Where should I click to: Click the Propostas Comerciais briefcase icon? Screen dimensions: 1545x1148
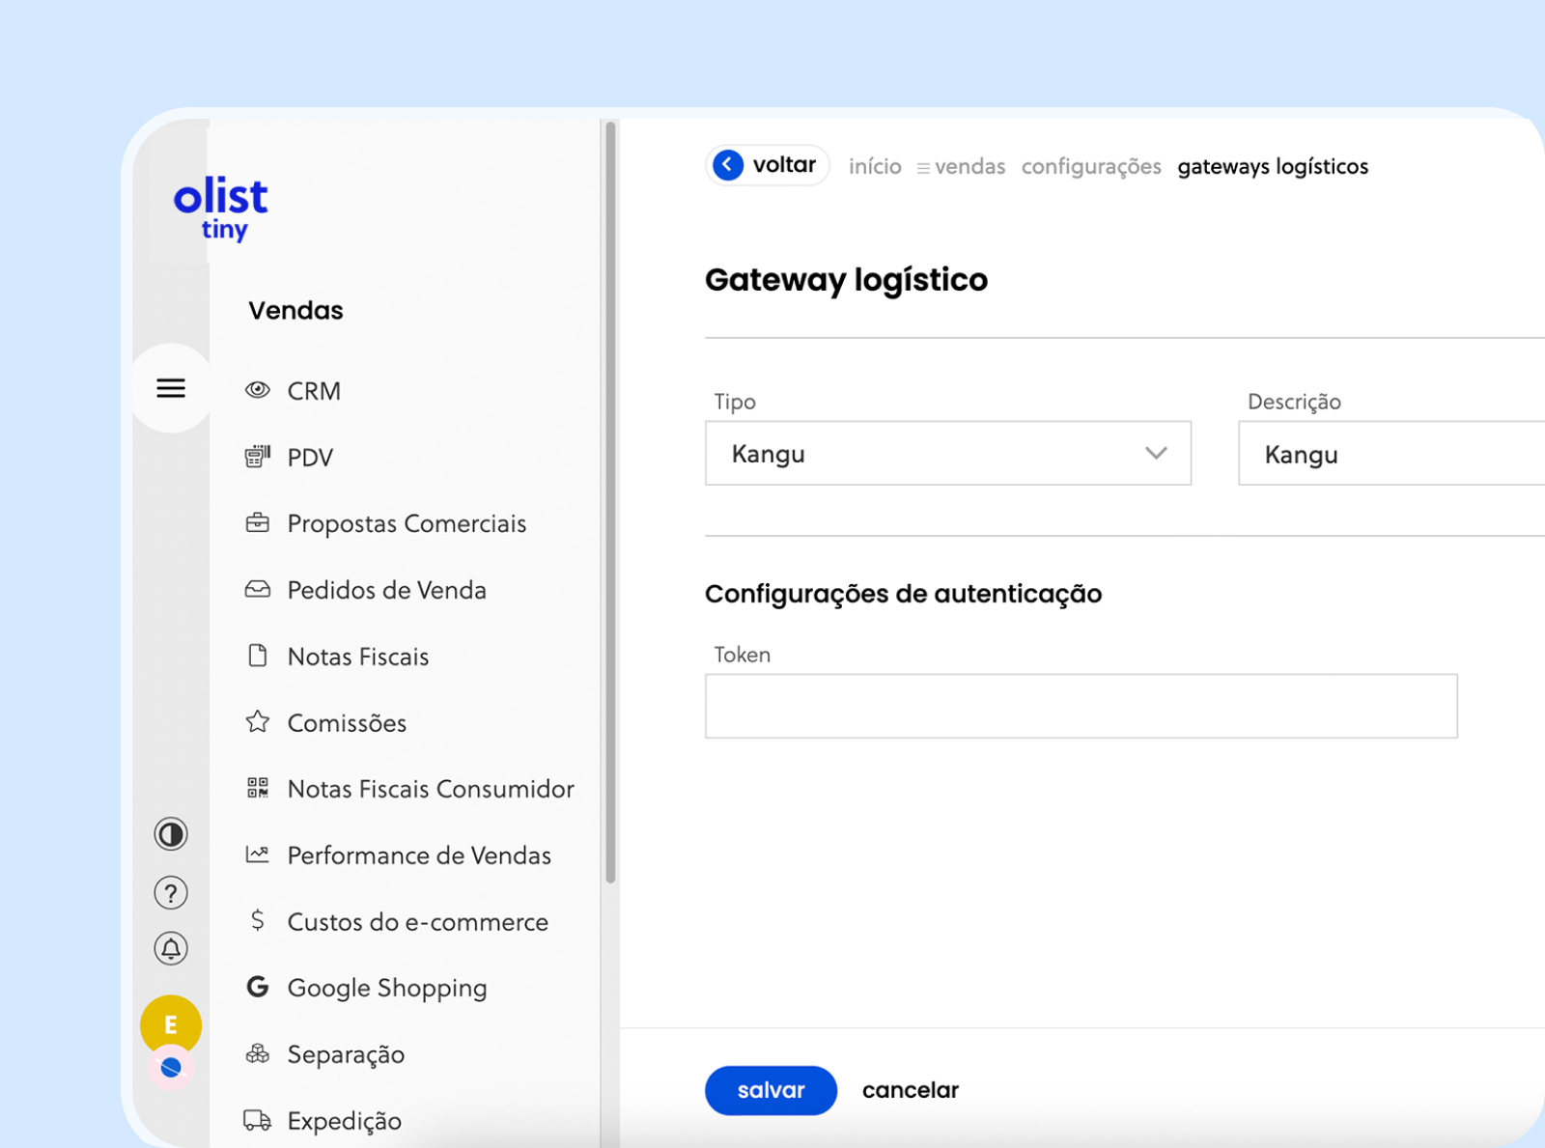pos(257,522)
